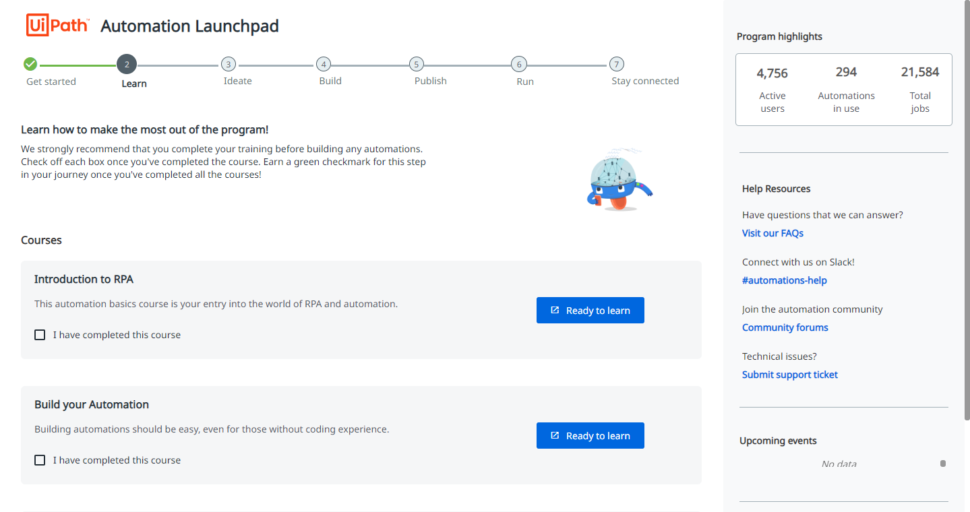The width and height of the screenshot is (970, 512).
Task: Click the Publish step label
Action: (430, 81)
